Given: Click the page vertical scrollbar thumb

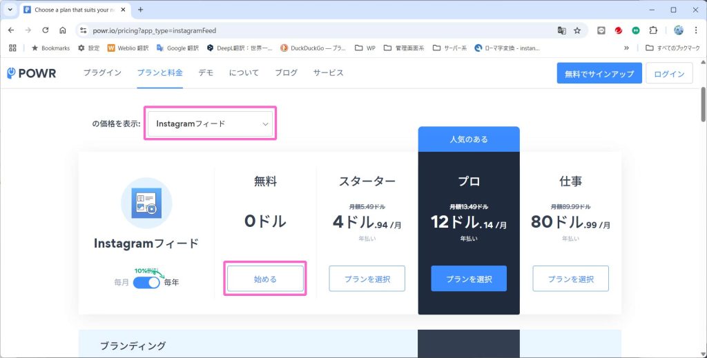Looking at the screenshot, I should click(x=703, y=104).
